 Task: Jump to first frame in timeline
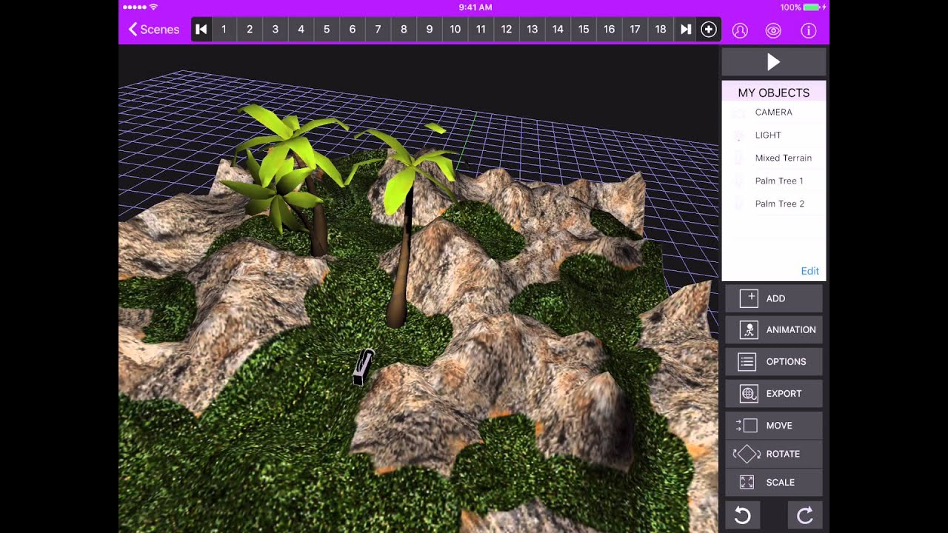tap(201, 29)
